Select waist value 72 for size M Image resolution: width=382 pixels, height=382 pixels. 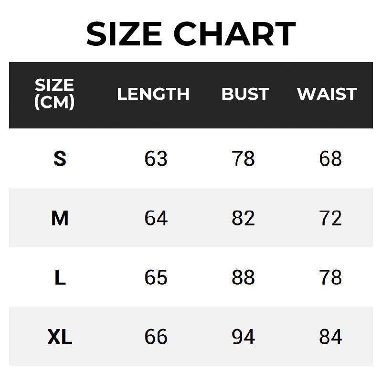coord(330,218)
